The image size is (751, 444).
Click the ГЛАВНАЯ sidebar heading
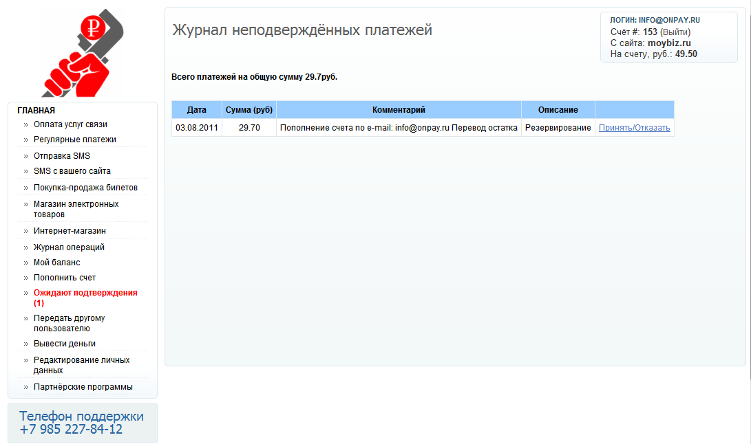click(36, 111)
